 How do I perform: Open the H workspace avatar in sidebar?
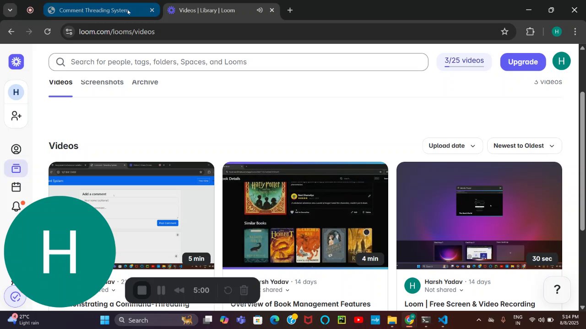click(x=16, y=92)
